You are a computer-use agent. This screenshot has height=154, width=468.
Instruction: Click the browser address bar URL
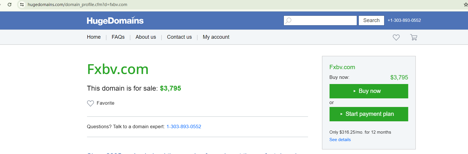77,5
